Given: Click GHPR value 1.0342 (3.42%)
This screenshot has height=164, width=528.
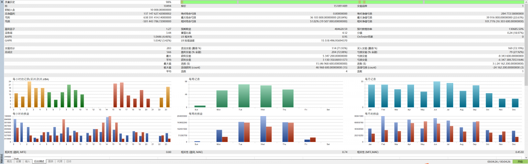Looking at the screenshot, I should pyautogui.click(x=163, y=40).
